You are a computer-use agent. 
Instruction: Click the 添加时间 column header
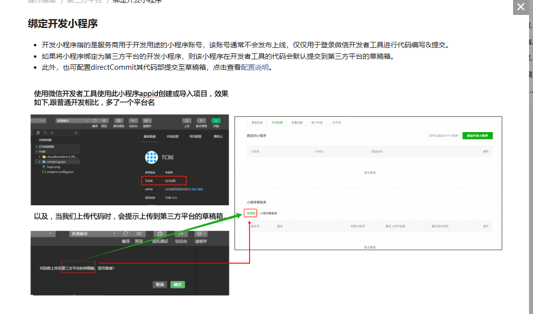[377, 152]
